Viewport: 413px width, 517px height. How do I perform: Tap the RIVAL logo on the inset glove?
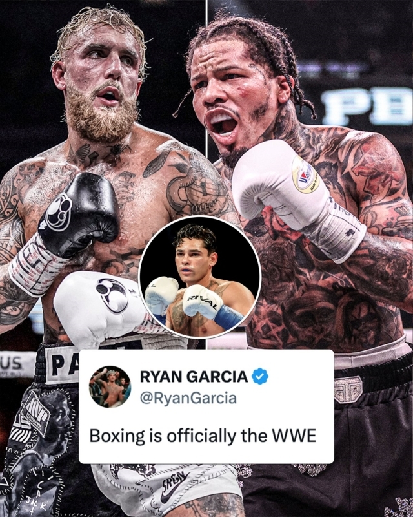pyautogui.click(x=203, y=302)
